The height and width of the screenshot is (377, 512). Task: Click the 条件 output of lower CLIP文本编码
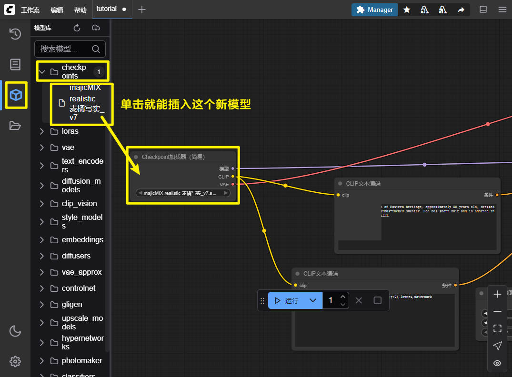tap(455, 285)
